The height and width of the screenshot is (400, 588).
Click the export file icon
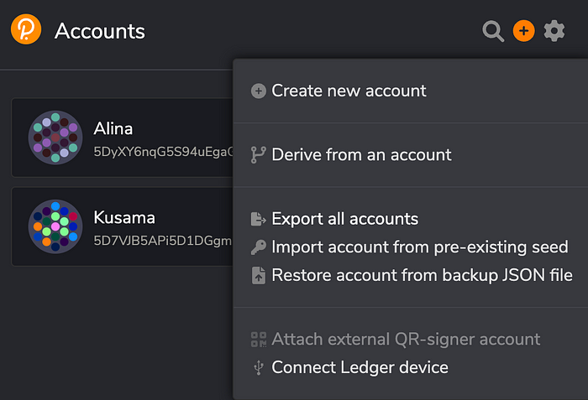pyautogui.click(x=259, y=220)
